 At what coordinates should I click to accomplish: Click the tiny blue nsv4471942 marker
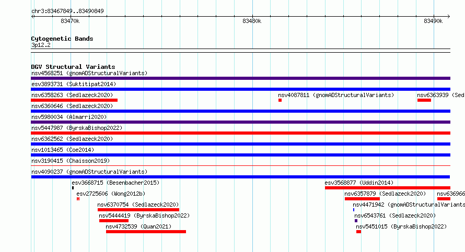pyautogui.click(x=354, y=210)
